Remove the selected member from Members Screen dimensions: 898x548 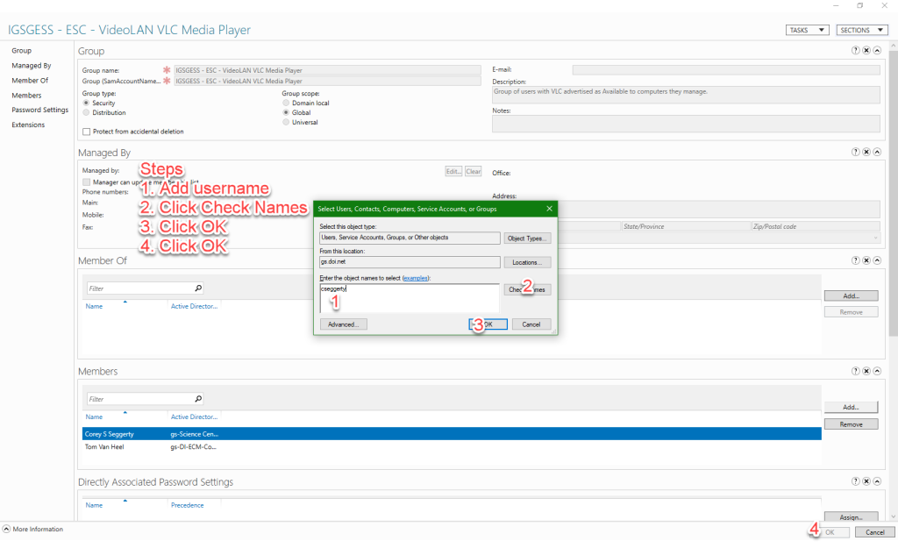coord(851,424)
